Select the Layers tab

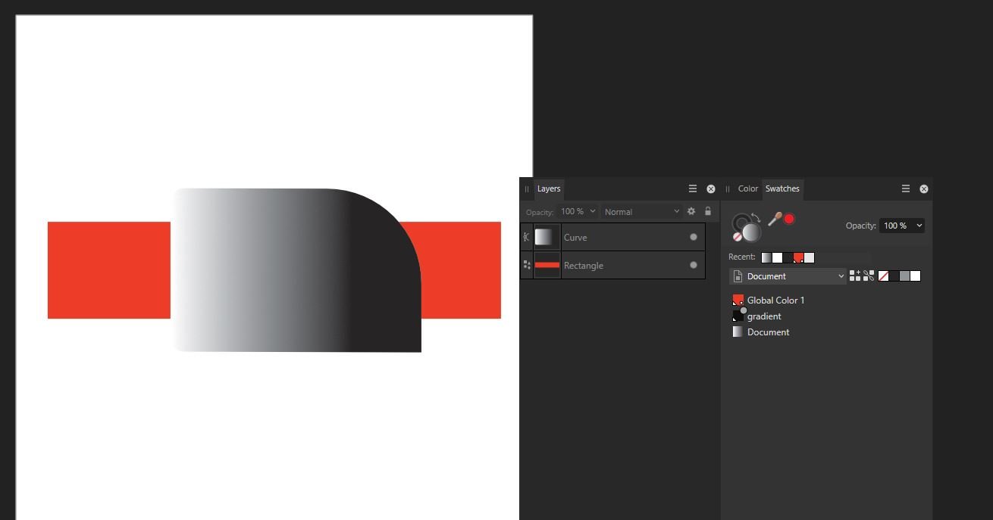coord(548,188)
